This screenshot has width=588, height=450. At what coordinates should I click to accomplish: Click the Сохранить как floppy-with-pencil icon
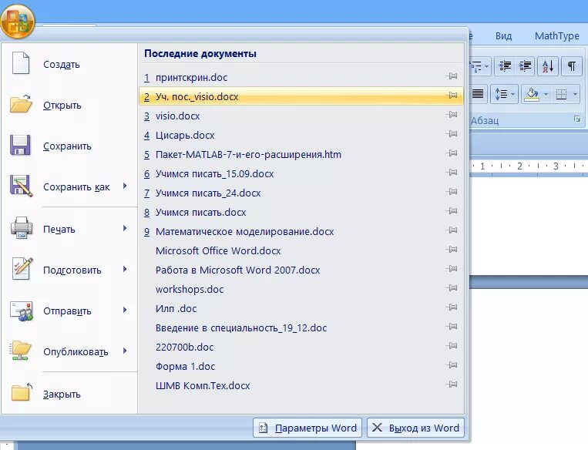pyautogui.click(x=22, y=186)
